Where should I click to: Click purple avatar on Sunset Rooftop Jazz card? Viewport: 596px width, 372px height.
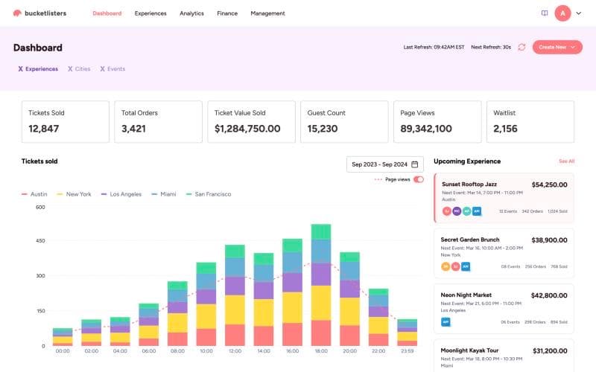[x=457, y=211]
